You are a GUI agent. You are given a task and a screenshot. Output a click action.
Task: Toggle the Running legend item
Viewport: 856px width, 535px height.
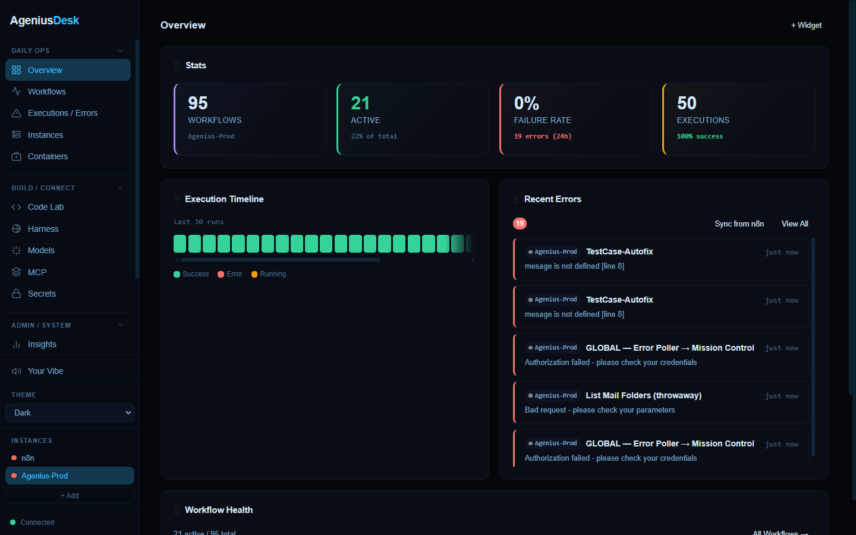click(x=269, y=274)
